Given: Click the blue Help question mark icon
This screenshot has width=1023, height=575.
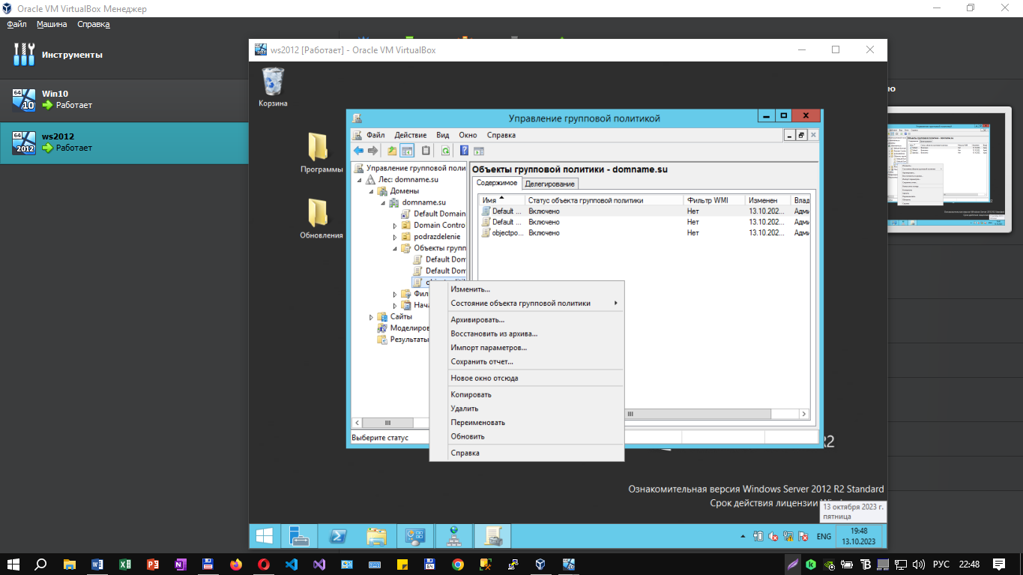Looking at the screenshot, I should pos(465,151).
